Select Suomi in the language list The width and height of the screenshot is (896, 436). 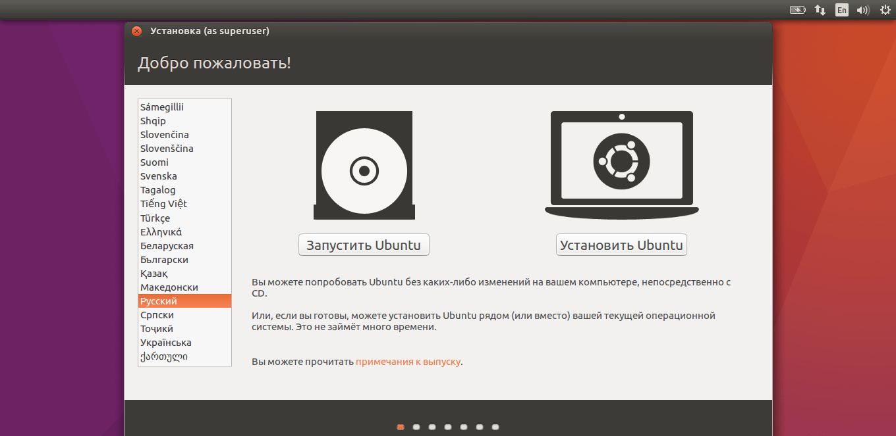184,162
